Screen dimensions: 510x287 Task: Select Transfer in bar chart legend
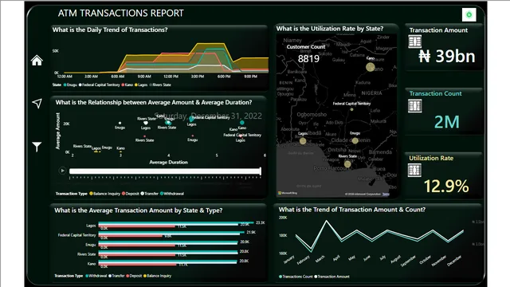click(x=116, y=276)
